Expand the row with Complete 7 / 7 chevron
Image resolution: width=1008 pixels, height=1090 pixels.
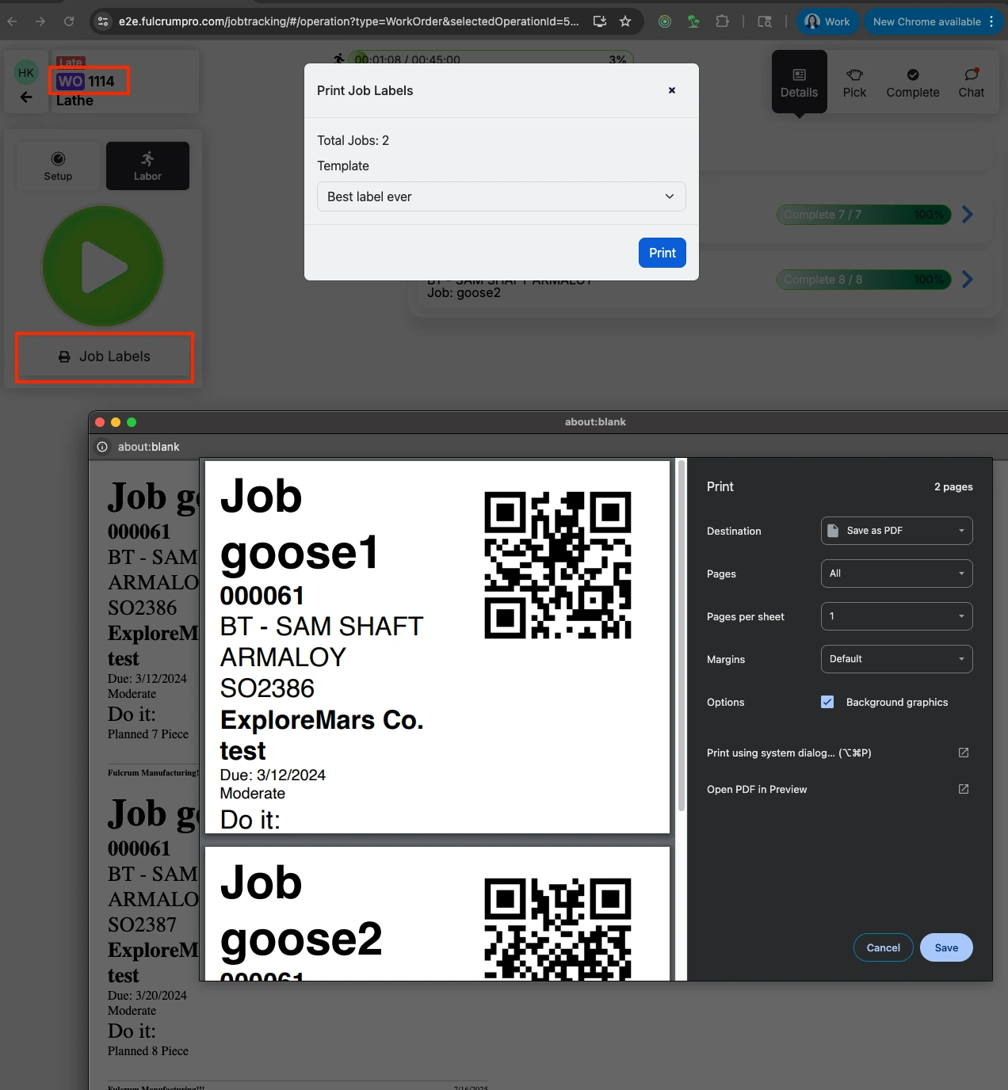point(968,215)
